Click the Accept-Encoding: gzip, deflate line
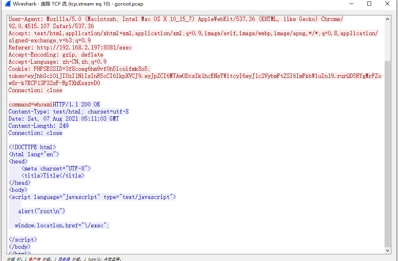This screenshot has height=261, width=398. [56, 55]
